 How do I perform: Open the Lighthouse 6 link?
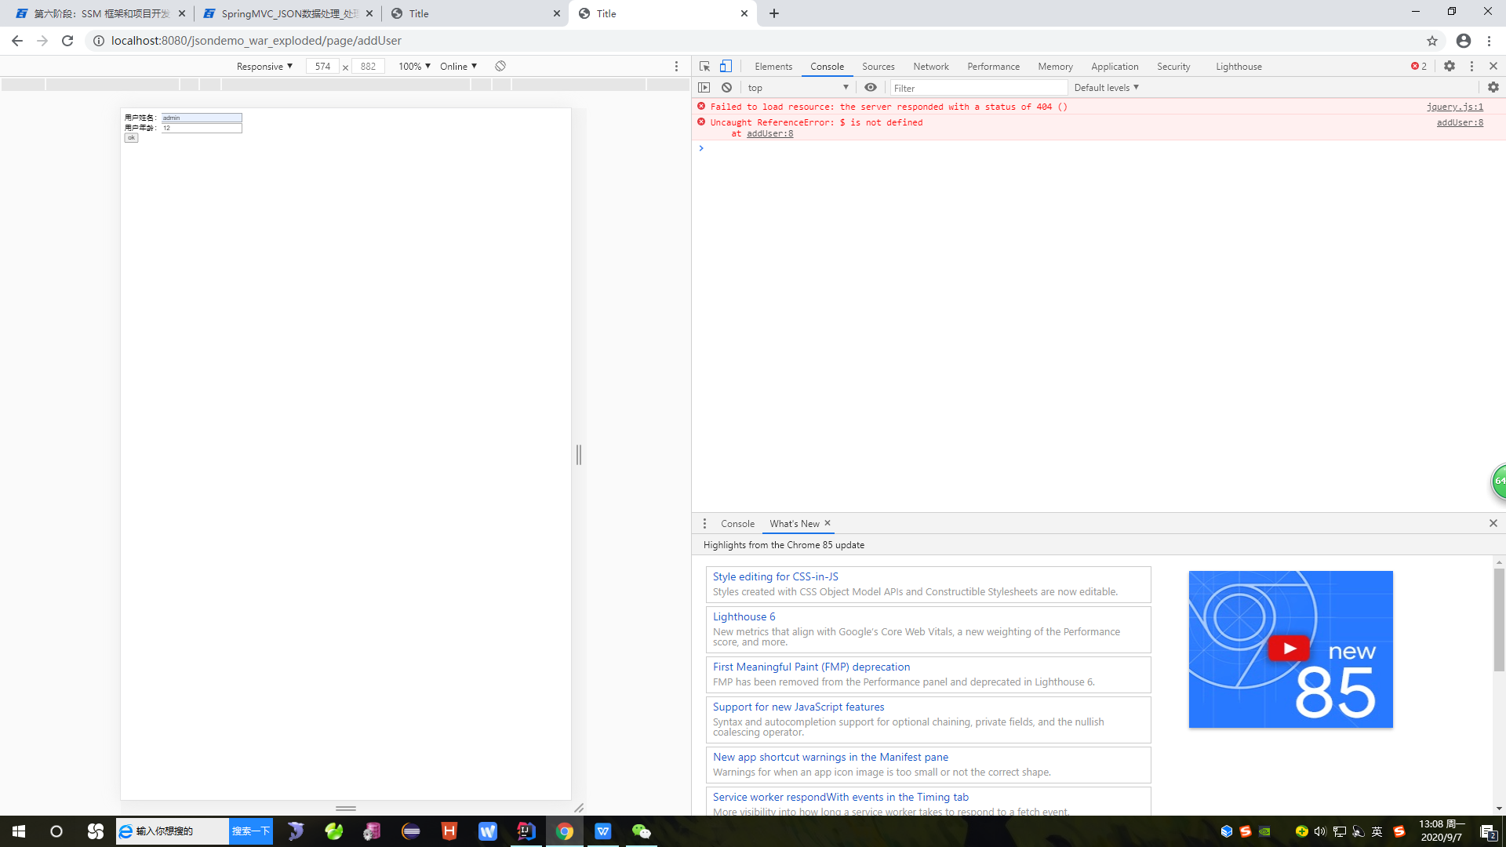(x=744, y=616)
